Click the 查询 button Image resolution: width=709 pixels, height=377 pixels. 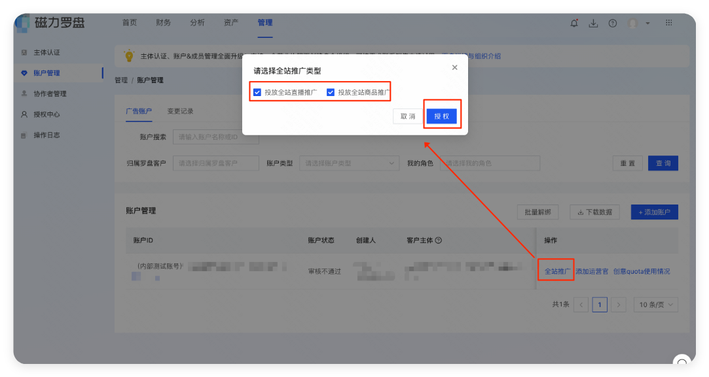point(663,163)
